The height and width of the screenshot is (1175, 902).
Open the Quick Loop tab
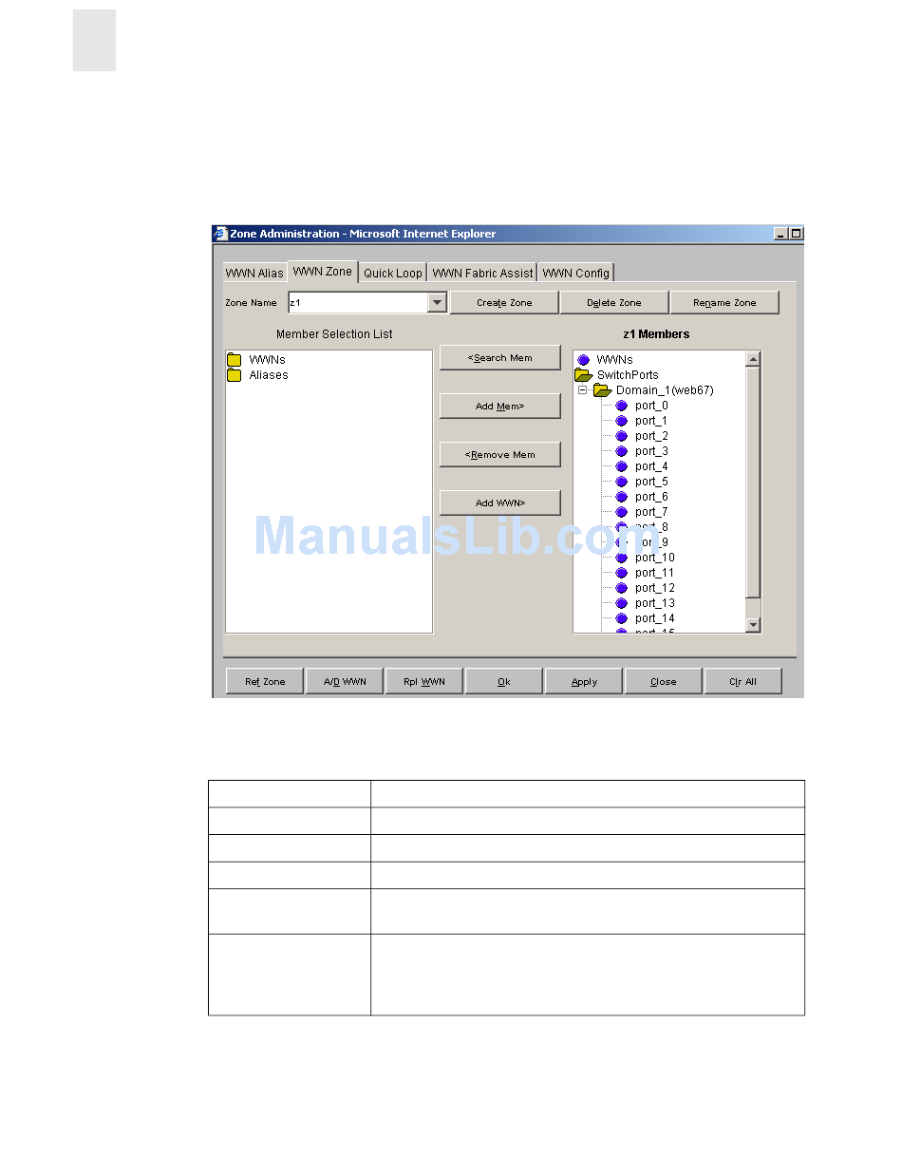pos(393,273)
